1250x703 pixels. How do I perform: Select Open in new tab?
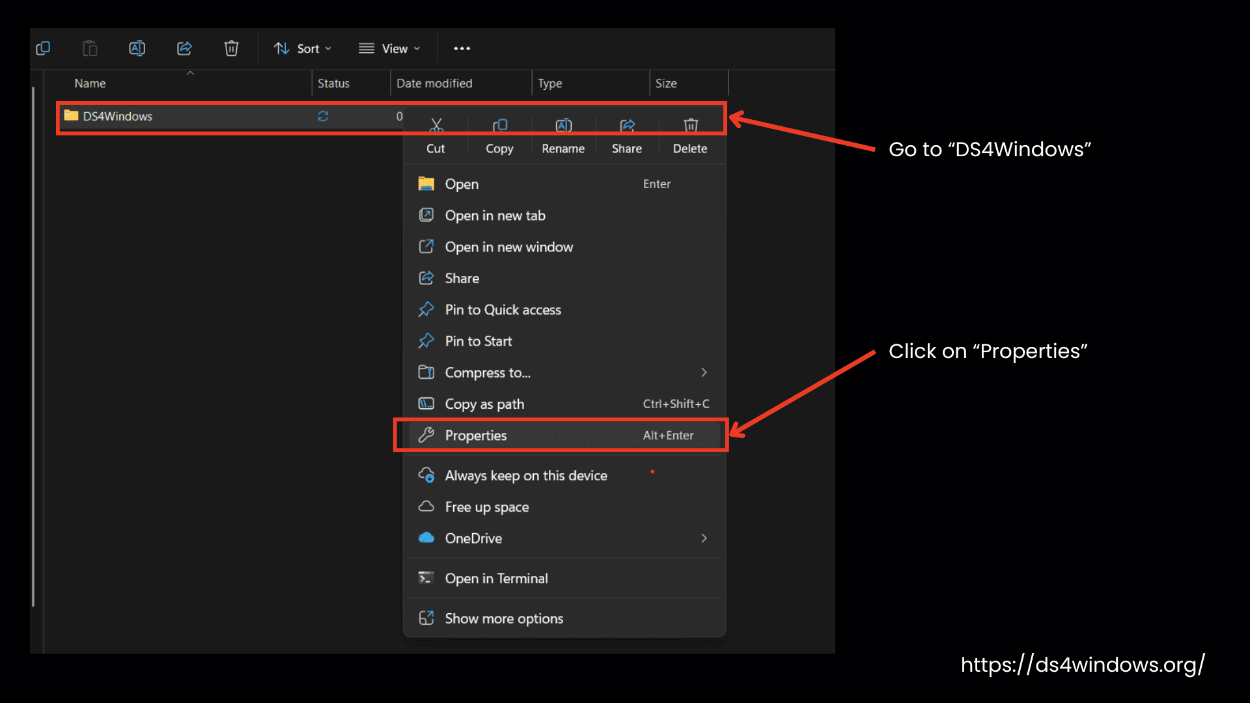pyautogui.click(x=564, y=215)
